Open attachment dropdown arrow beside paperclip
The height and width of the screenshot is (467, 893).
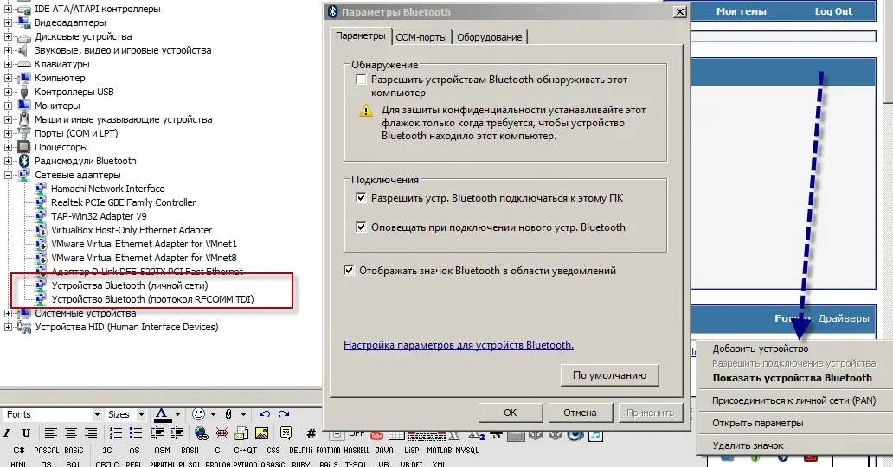[x=243, y=414]
